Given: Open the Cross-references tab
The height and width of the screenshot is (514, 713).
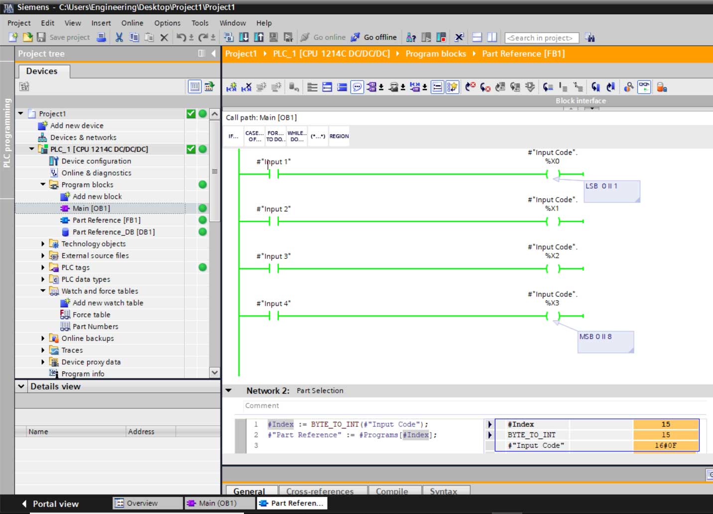Looking at the screenshot, I should tap(323, 491).
